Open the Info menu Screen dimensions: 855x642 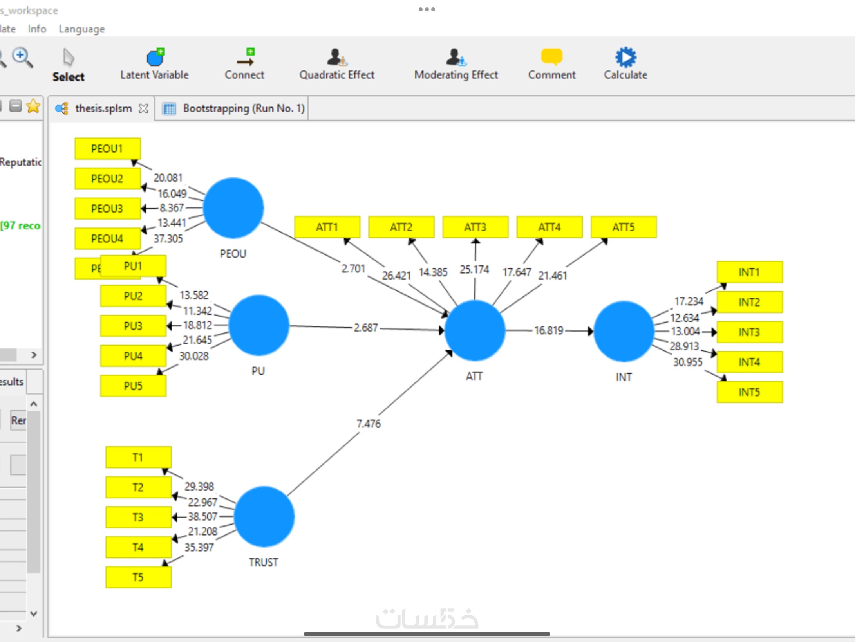[37, 29]
